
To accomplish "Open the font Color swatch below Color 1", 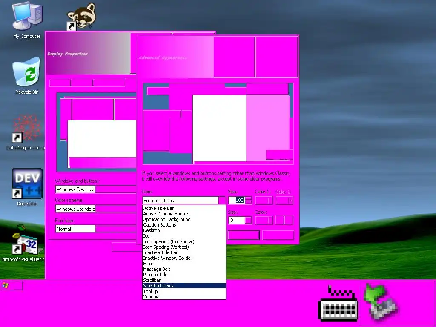I will (264, 220).
